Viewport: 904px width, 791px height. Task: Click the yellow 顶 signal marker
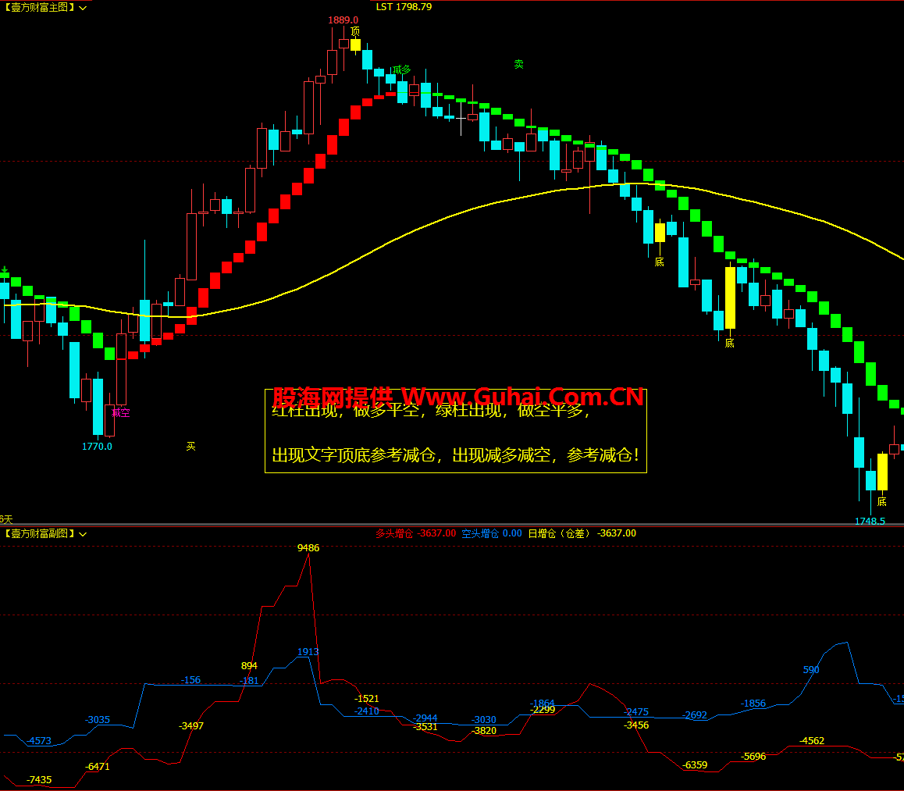tap(355, 31)
